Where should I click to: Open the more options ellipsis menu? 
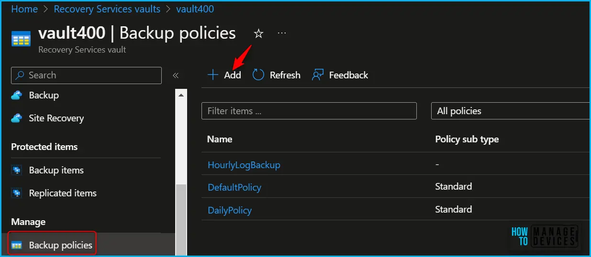coord(282,33)
